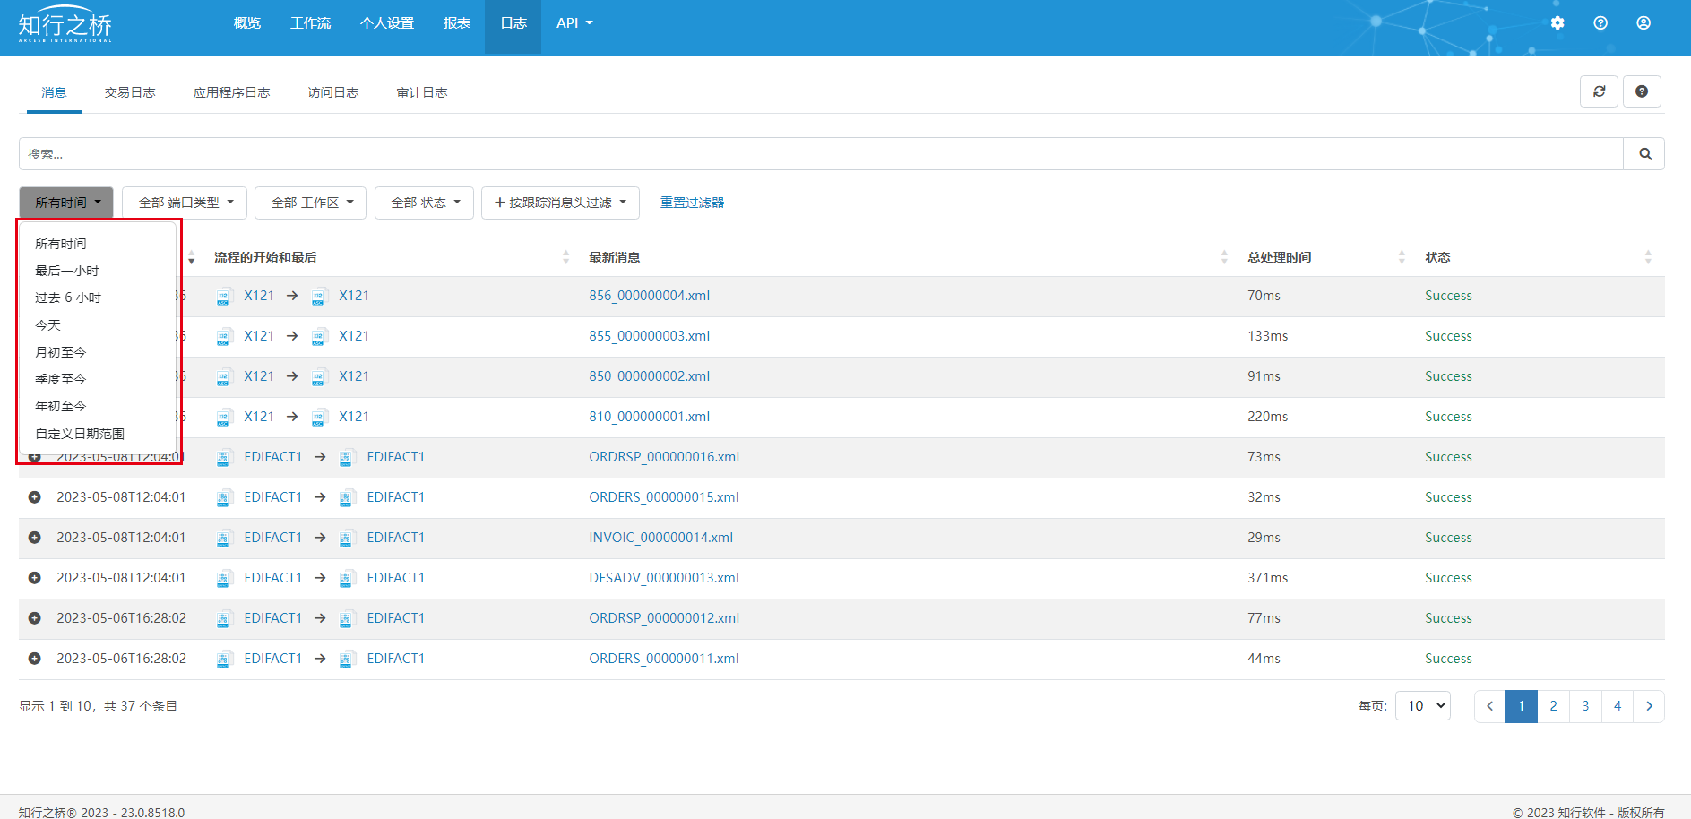Sort by the 总处理时间 column sort arrows
The width and height of the screenshot is (1691, 819).
pos(1402,257)
